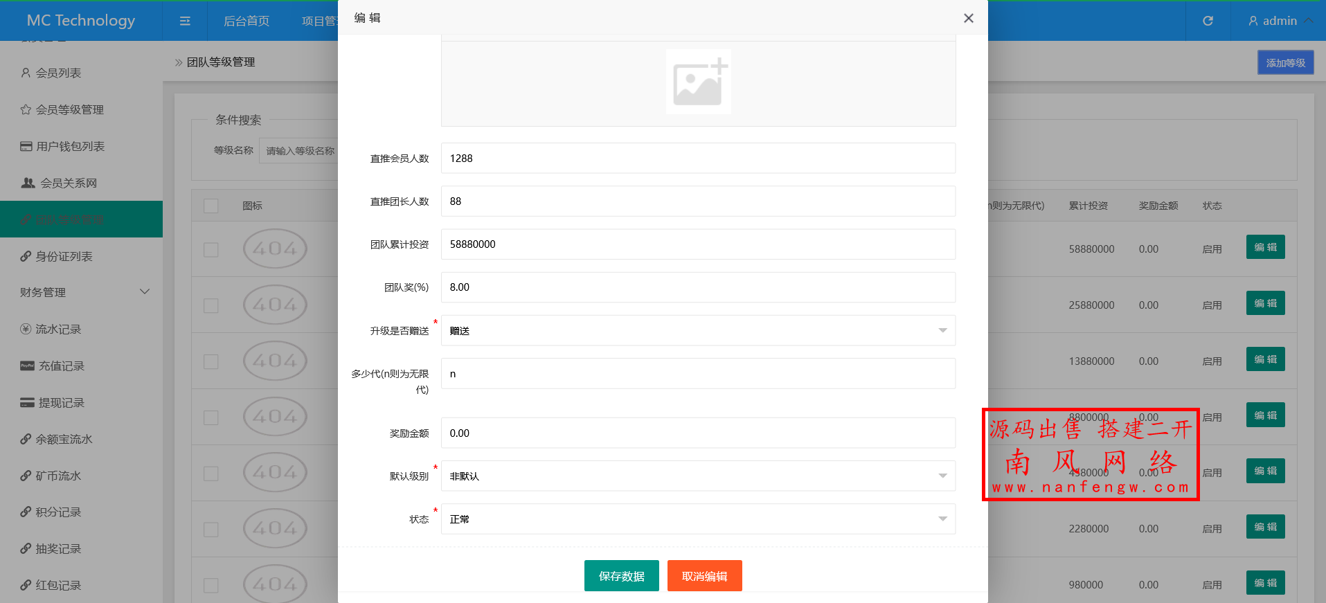
Task: Open the 状态 dropdown
Action: [x=698, y=519]
